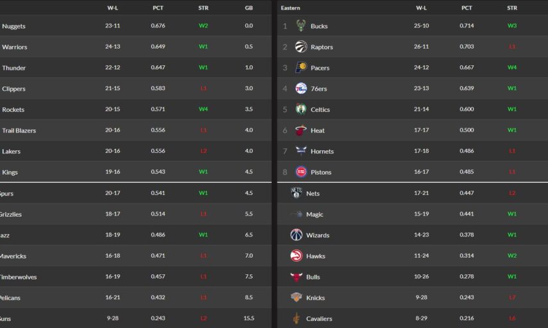Click the Eastern conference header label

(x=290, y=8)
